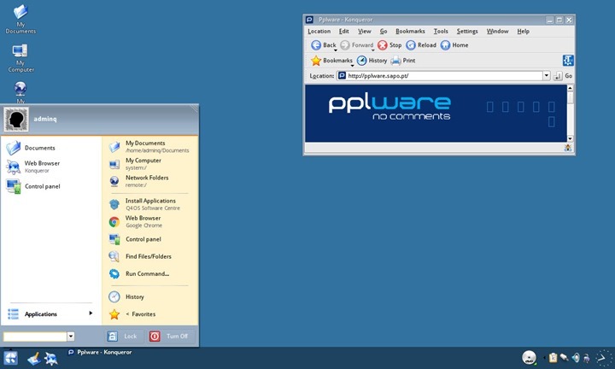Open History from Konqueror's toolbar
The width and height of the screenshot is (615, 369).
[372, 61]
